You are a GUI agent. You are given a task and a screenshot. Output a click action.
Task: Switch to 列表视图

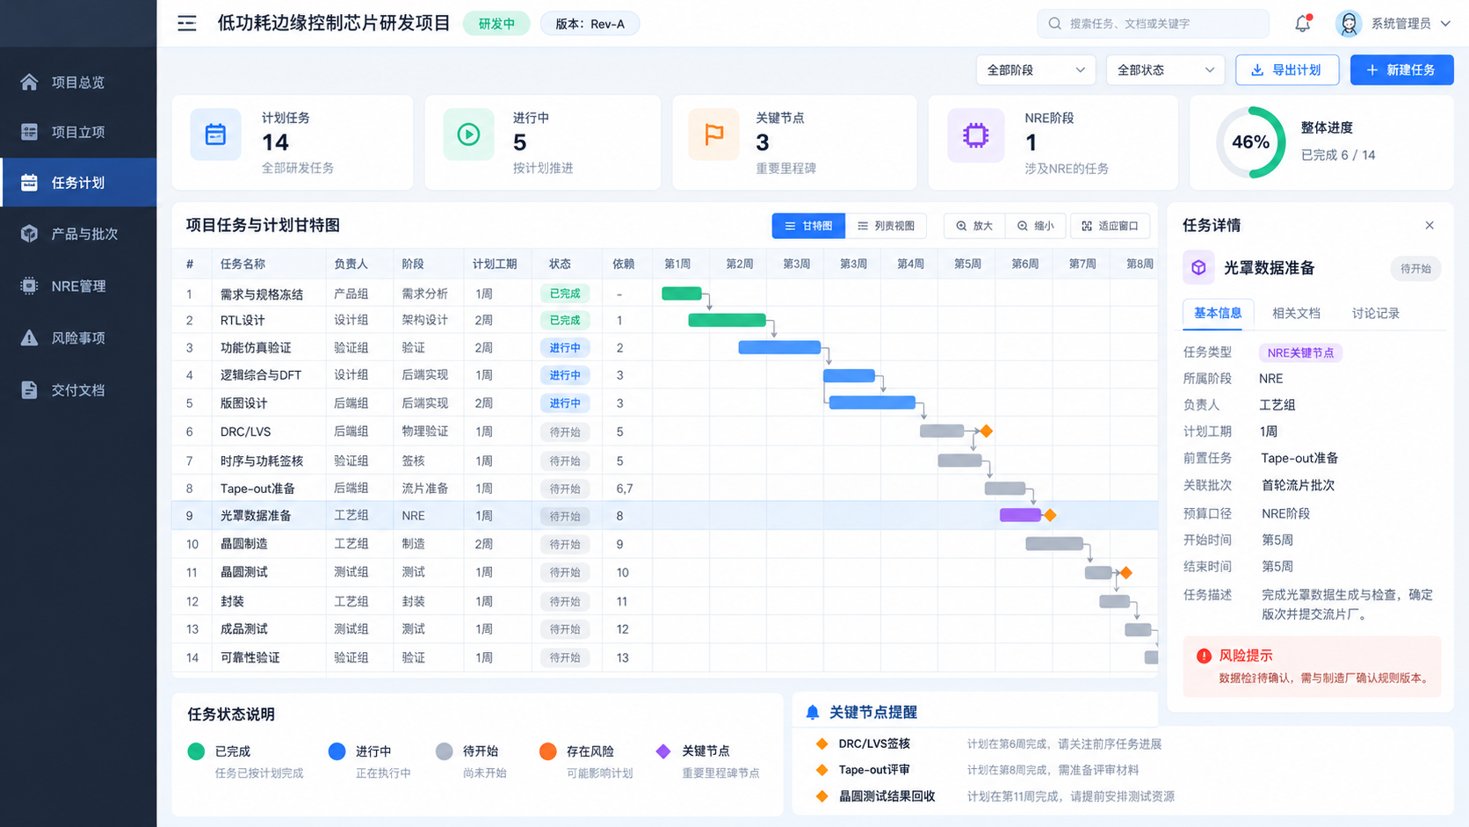[886, 226]
